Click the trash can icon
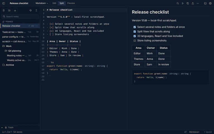Image resolution: width=214 pixels, height=134 pixels. click(6, 128)
